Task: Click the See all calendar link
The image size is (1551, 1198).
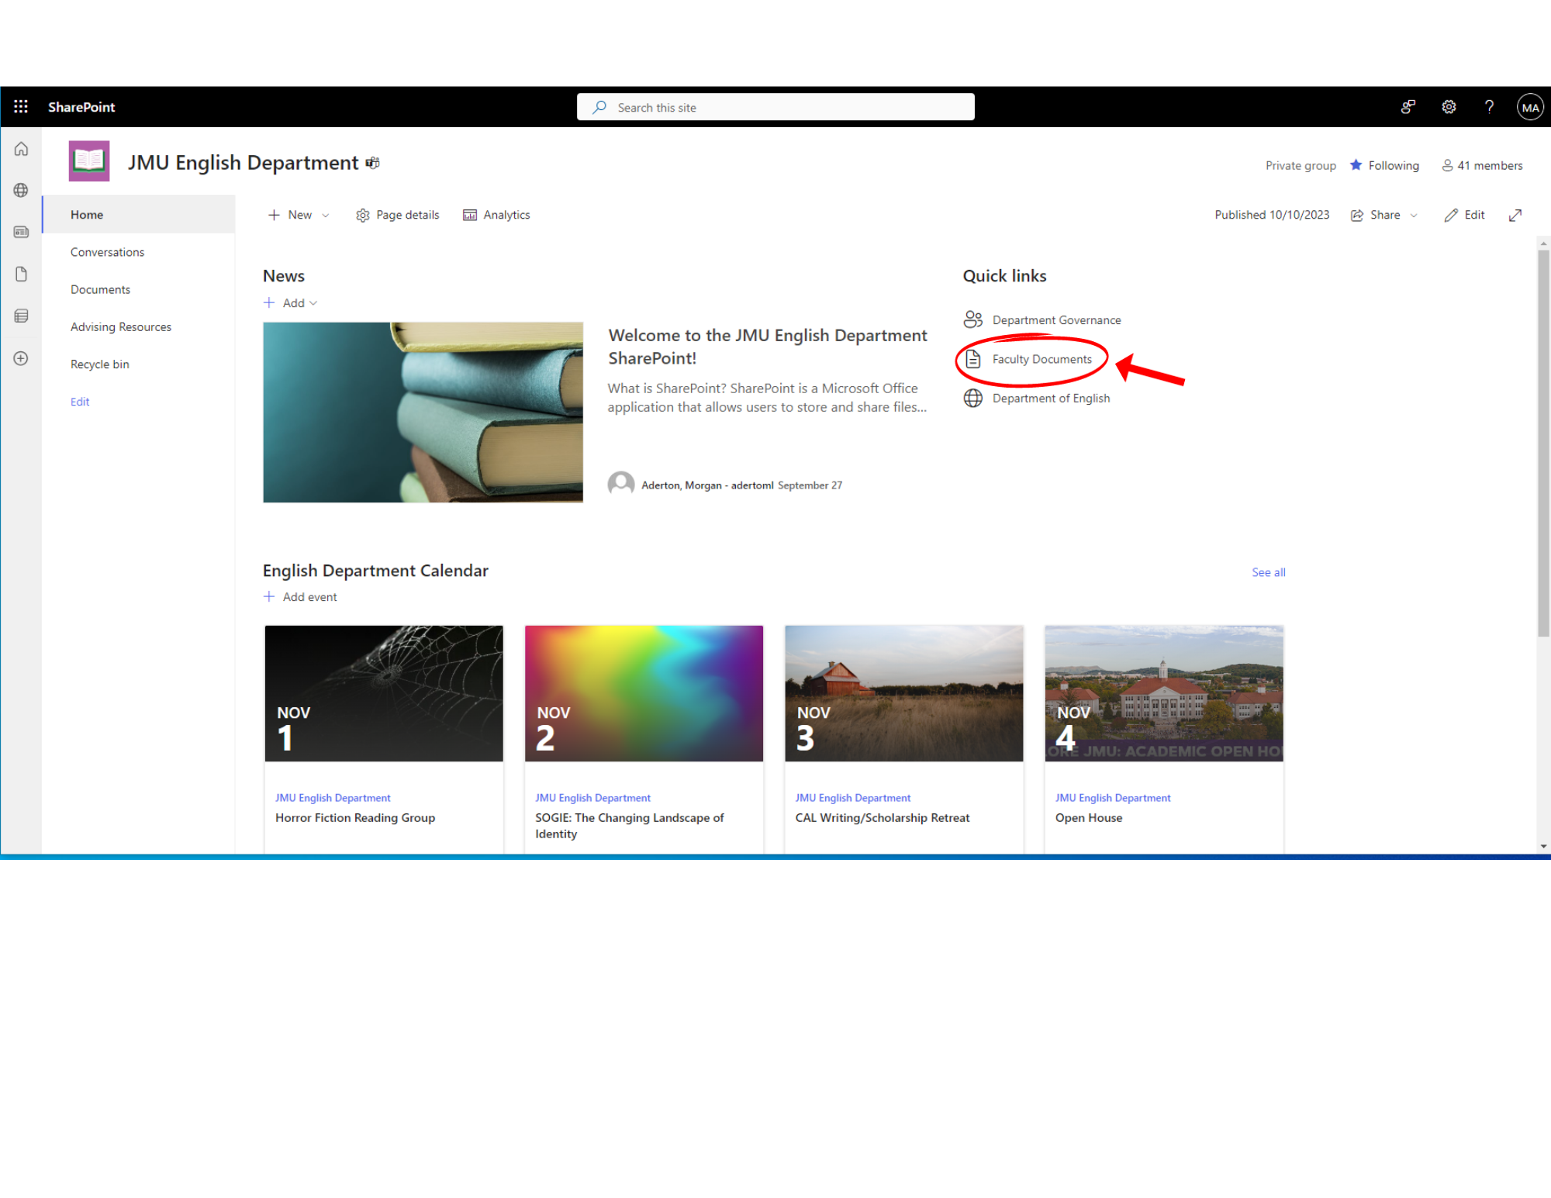Action: 1266,571
